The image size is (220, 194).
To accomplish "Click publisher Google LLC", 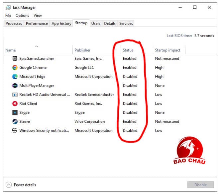I will point(84,67).
